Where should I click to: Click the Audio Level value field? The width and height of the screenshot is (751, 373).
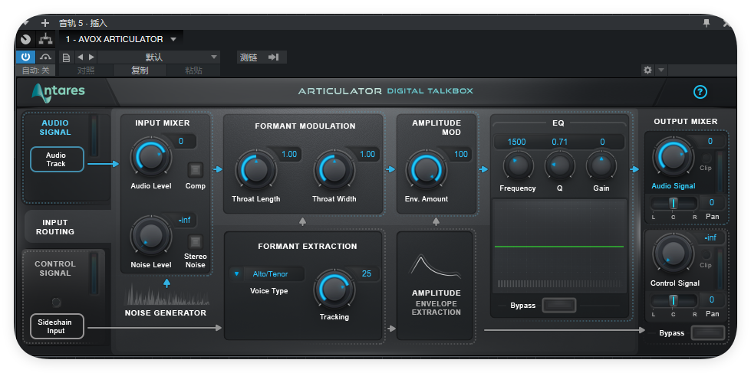coord(181,141)
